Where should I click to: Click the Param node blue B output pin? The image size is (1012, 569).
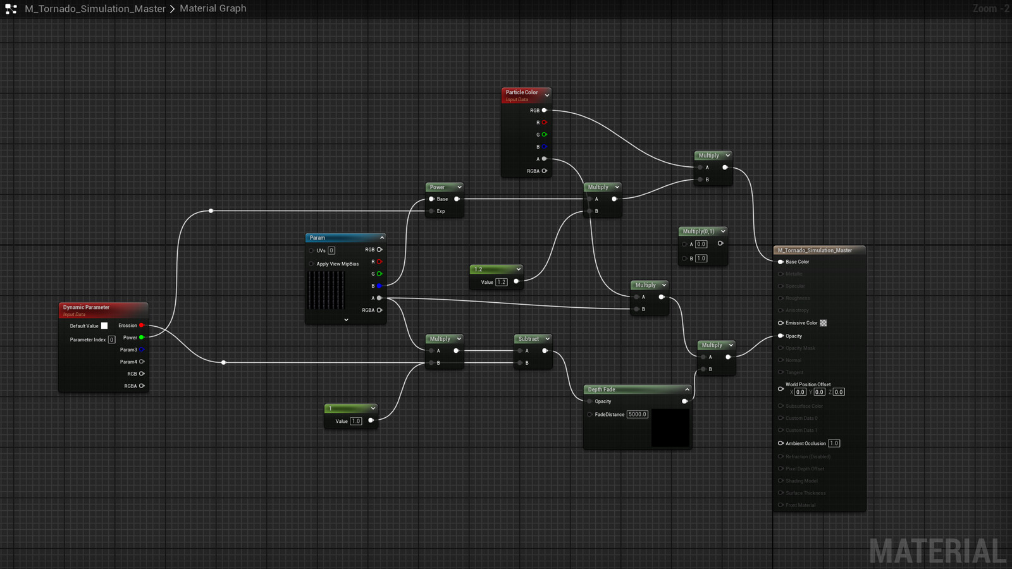click(x=379, y=286)
